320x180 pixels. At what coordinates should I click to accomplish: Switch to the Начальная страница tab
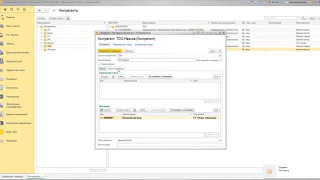point(12,176)
